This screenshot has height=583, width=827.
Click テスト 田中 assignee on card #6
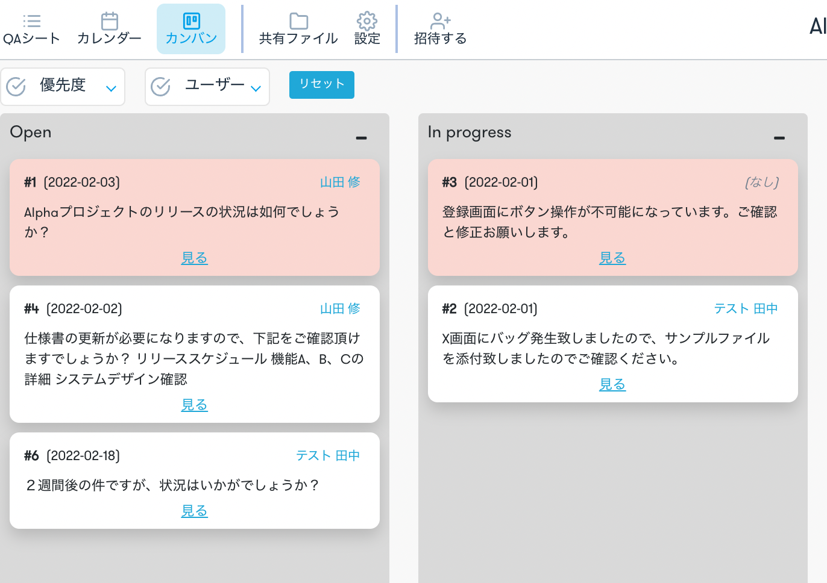(x=328, y=455)
